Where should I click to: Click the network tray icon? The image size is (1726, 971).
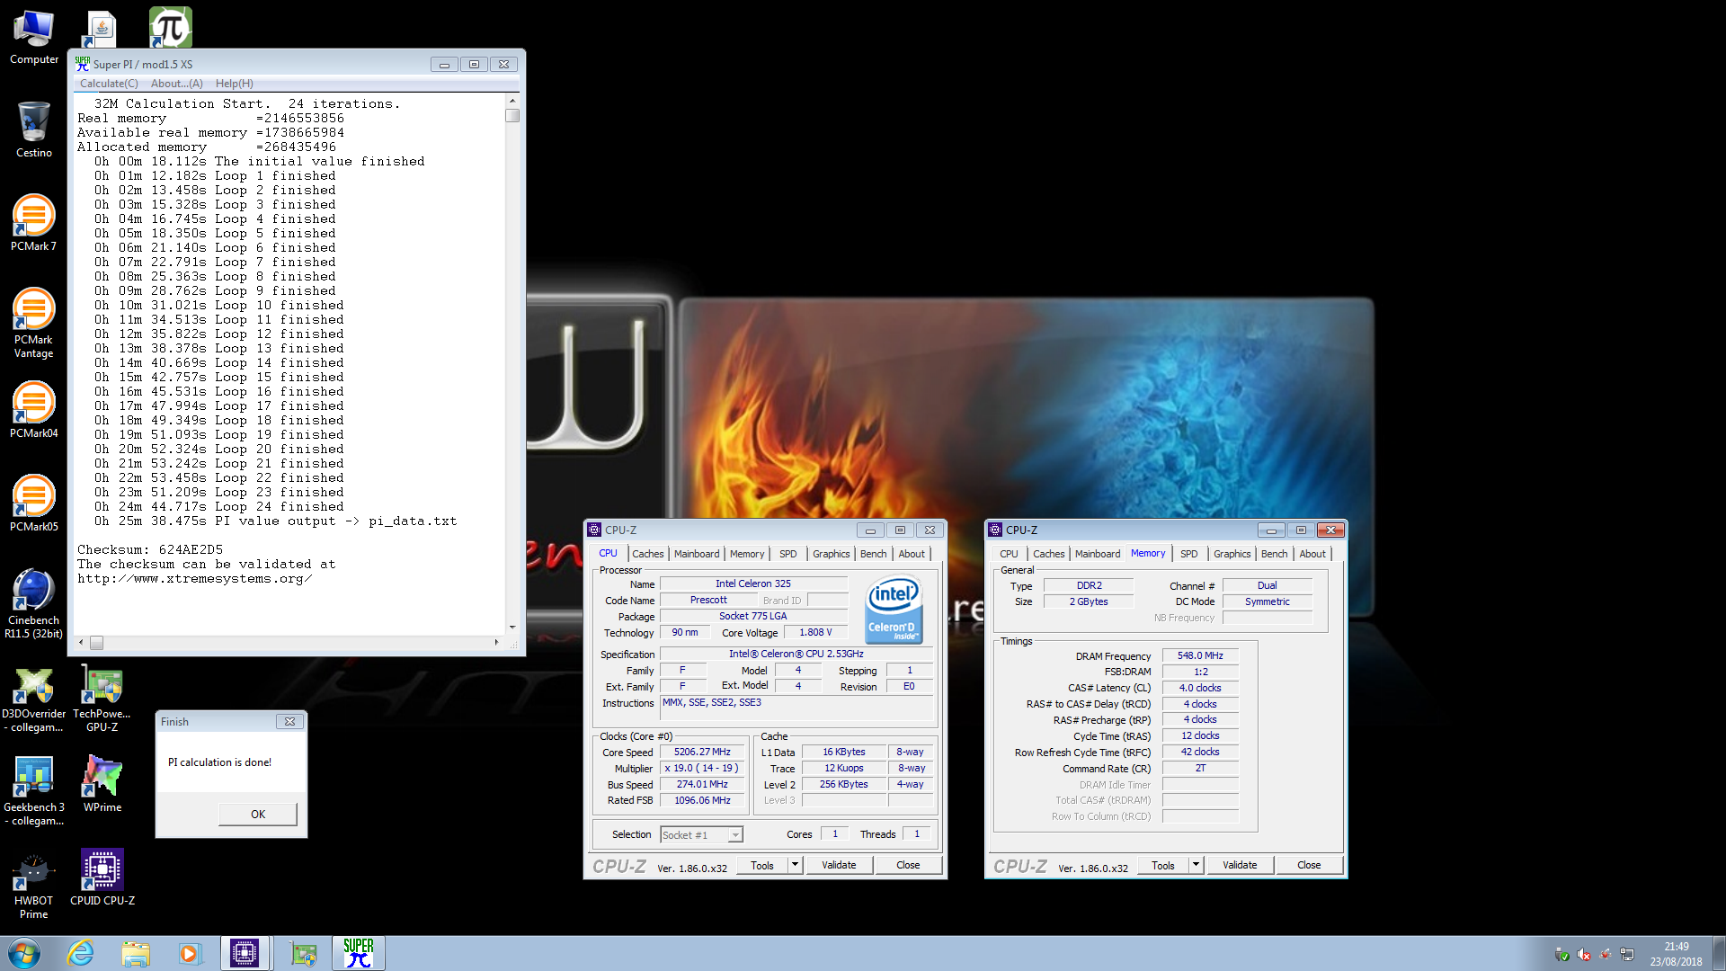1627,955
